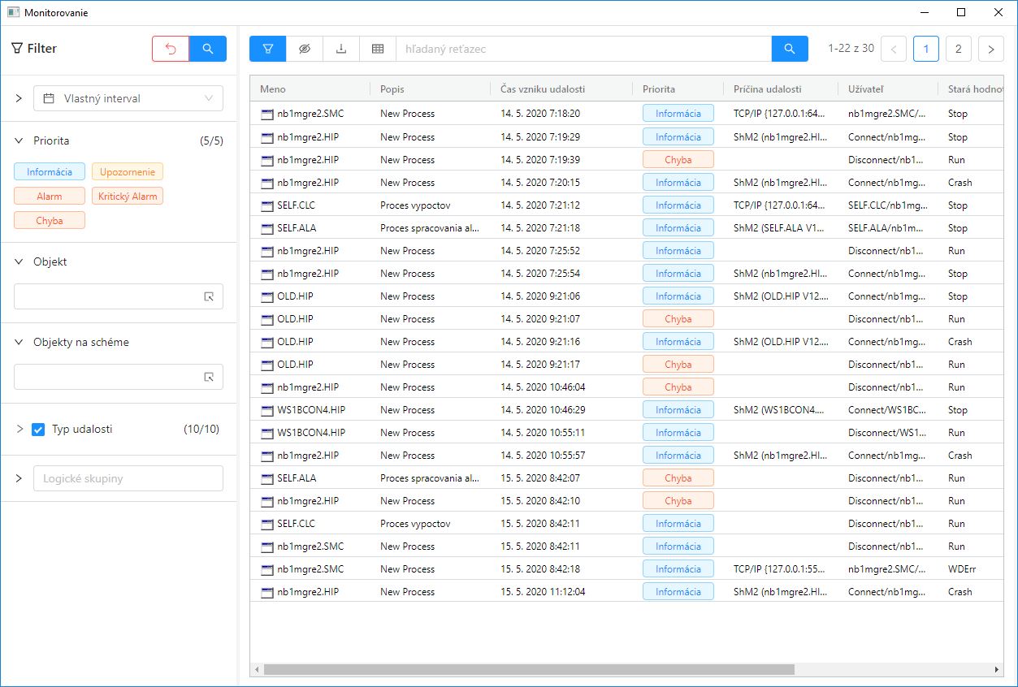This screenshot has height=687, width=1018.
Task: Expand the Typ udalosti section
Action: pos(19,429)
